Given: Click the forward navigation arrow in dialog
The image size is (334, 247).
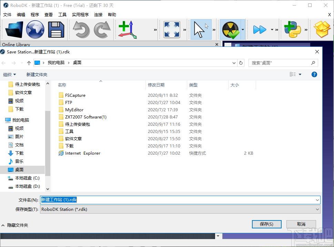Looking at the screenshot, I should pos(14,63).
